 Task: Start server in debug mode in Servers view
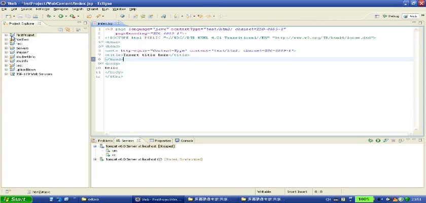[x=371, y=141]
